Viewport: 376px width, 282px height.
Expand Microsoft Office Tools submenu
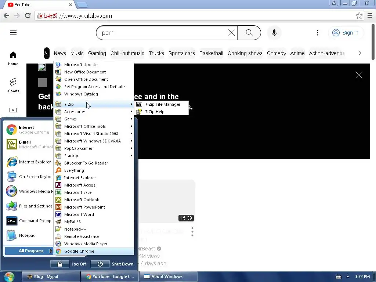[94, 126]
